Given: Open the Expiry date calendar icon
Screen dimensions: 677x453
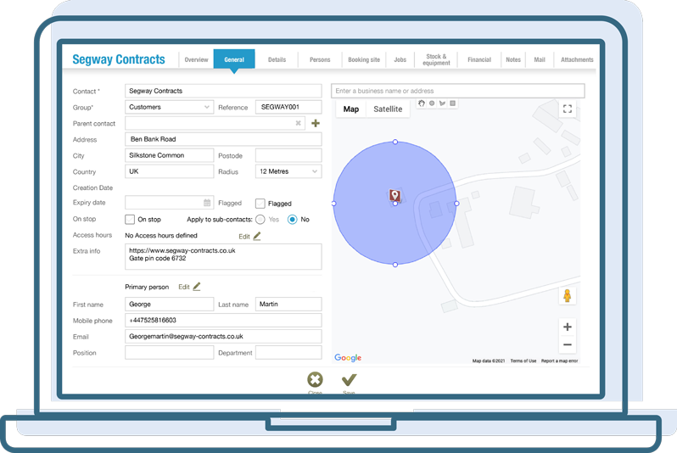Looking at the screenshot, I should (x=207, y=203).
